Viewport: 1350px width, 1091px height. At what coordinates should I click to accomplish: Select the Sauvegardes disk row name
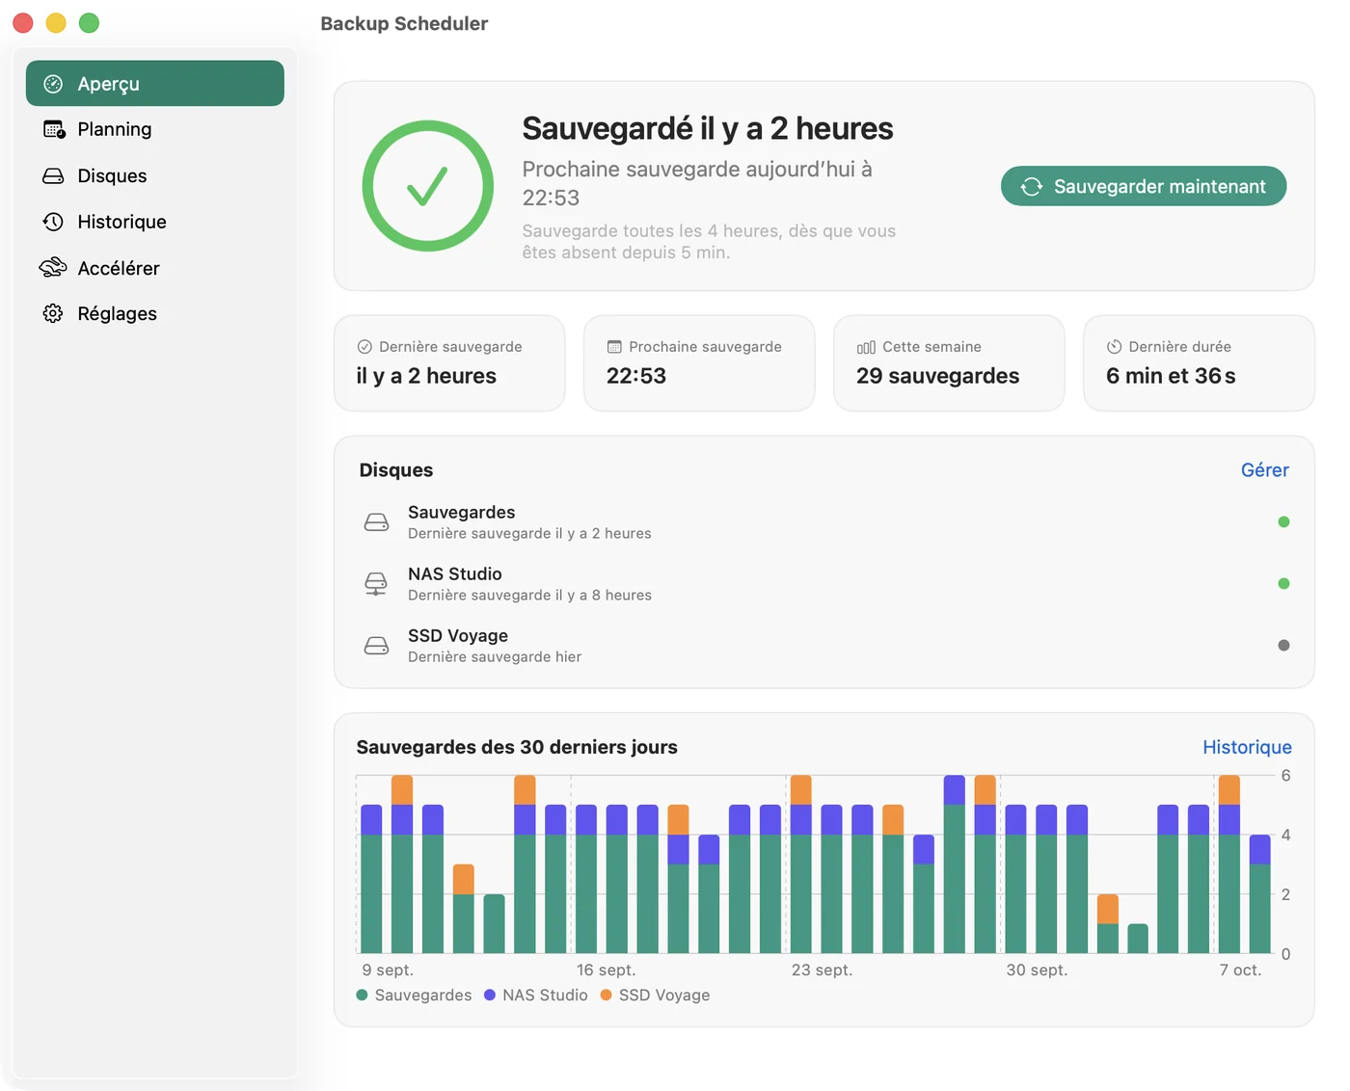click(461, 512)
